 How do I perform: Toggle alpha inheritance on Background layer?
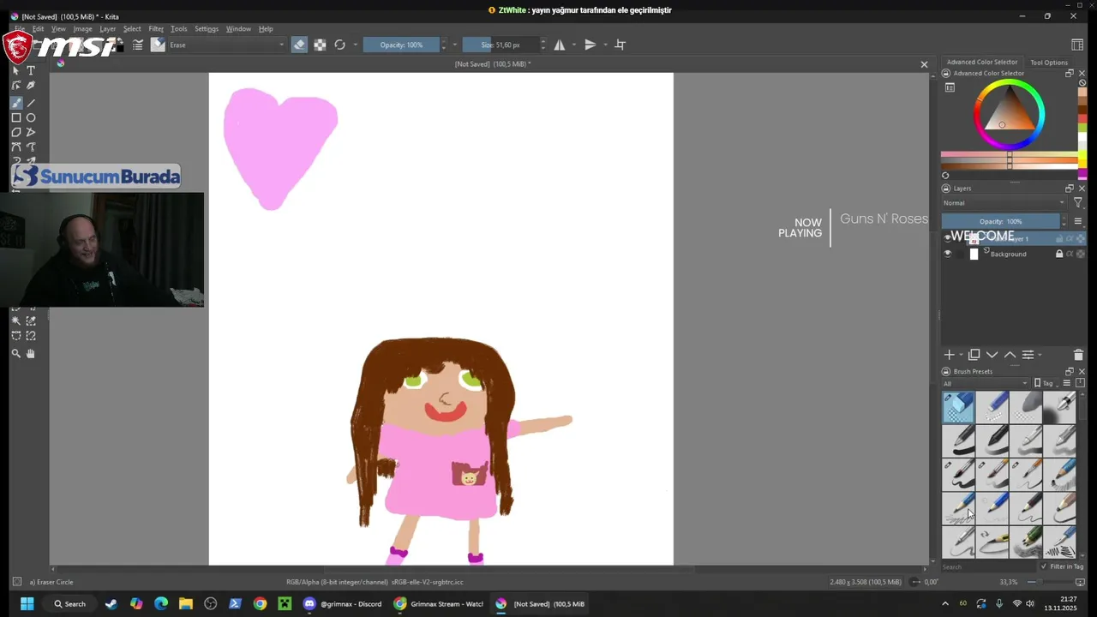point(1070,254)
